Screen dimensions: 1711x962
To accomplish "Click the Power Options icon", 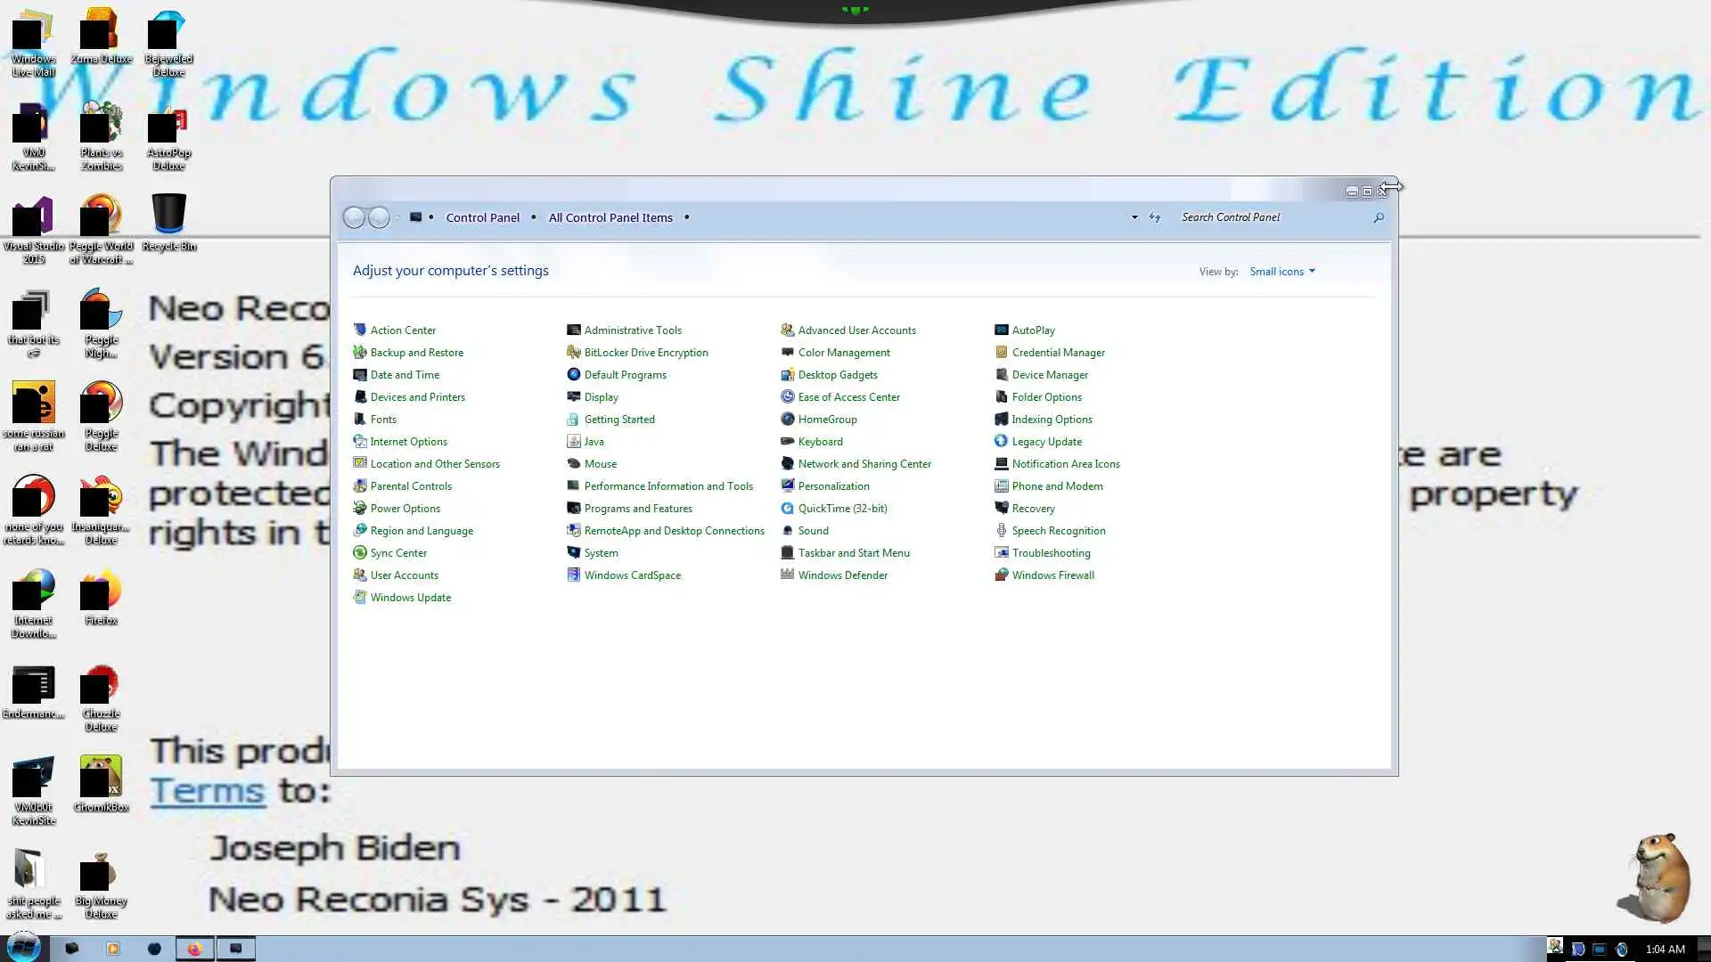I will coord(360,509).
